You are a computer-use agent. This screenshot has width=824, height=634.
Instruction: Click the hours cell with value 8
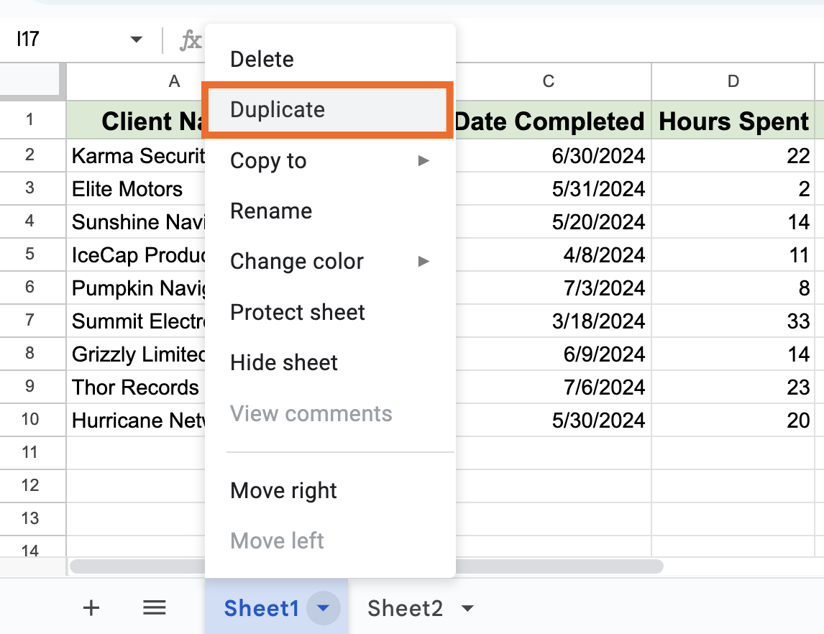click(x=733, y=288)
